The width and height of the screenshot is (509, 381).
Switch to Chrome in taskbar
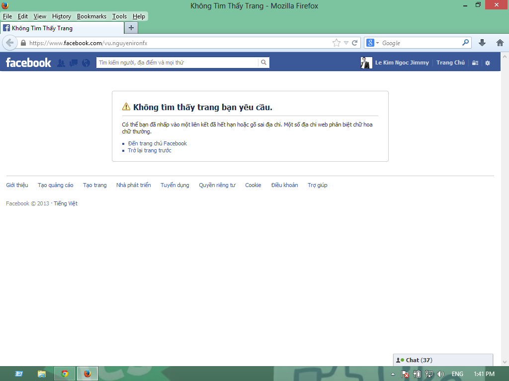pyautogui.click(x=65, y=374)
